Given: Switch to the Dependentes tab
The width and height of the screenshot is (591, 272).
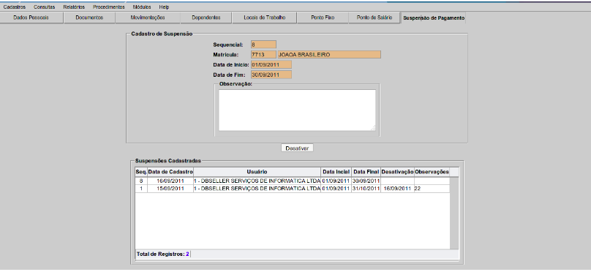Looking at the screenshot, I should click(206, 18).
